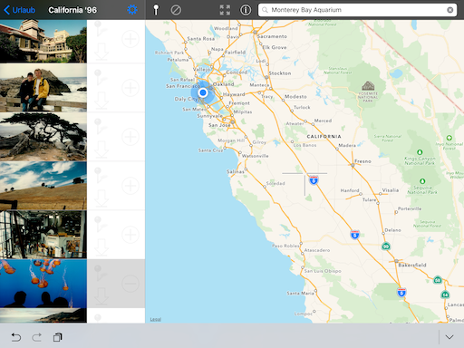Image resolution: width=464 pixels, height=348 pixels.
Task: Tap the Sequoia National Park marker
Action: (422, 181)
